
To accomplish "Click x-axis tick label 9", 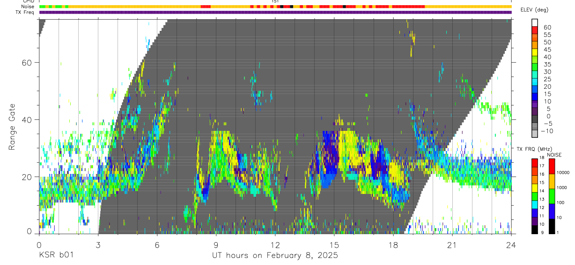I will (x=216, y=245).
